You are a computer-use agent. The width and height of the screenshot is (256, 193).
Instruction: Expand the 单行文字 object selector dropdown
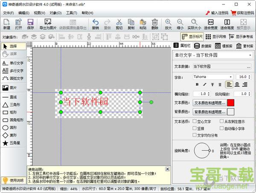coord(250,55)
